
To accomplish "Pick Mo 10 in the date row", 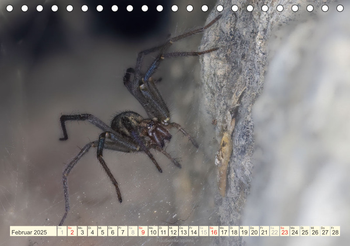I will (153, 231).
